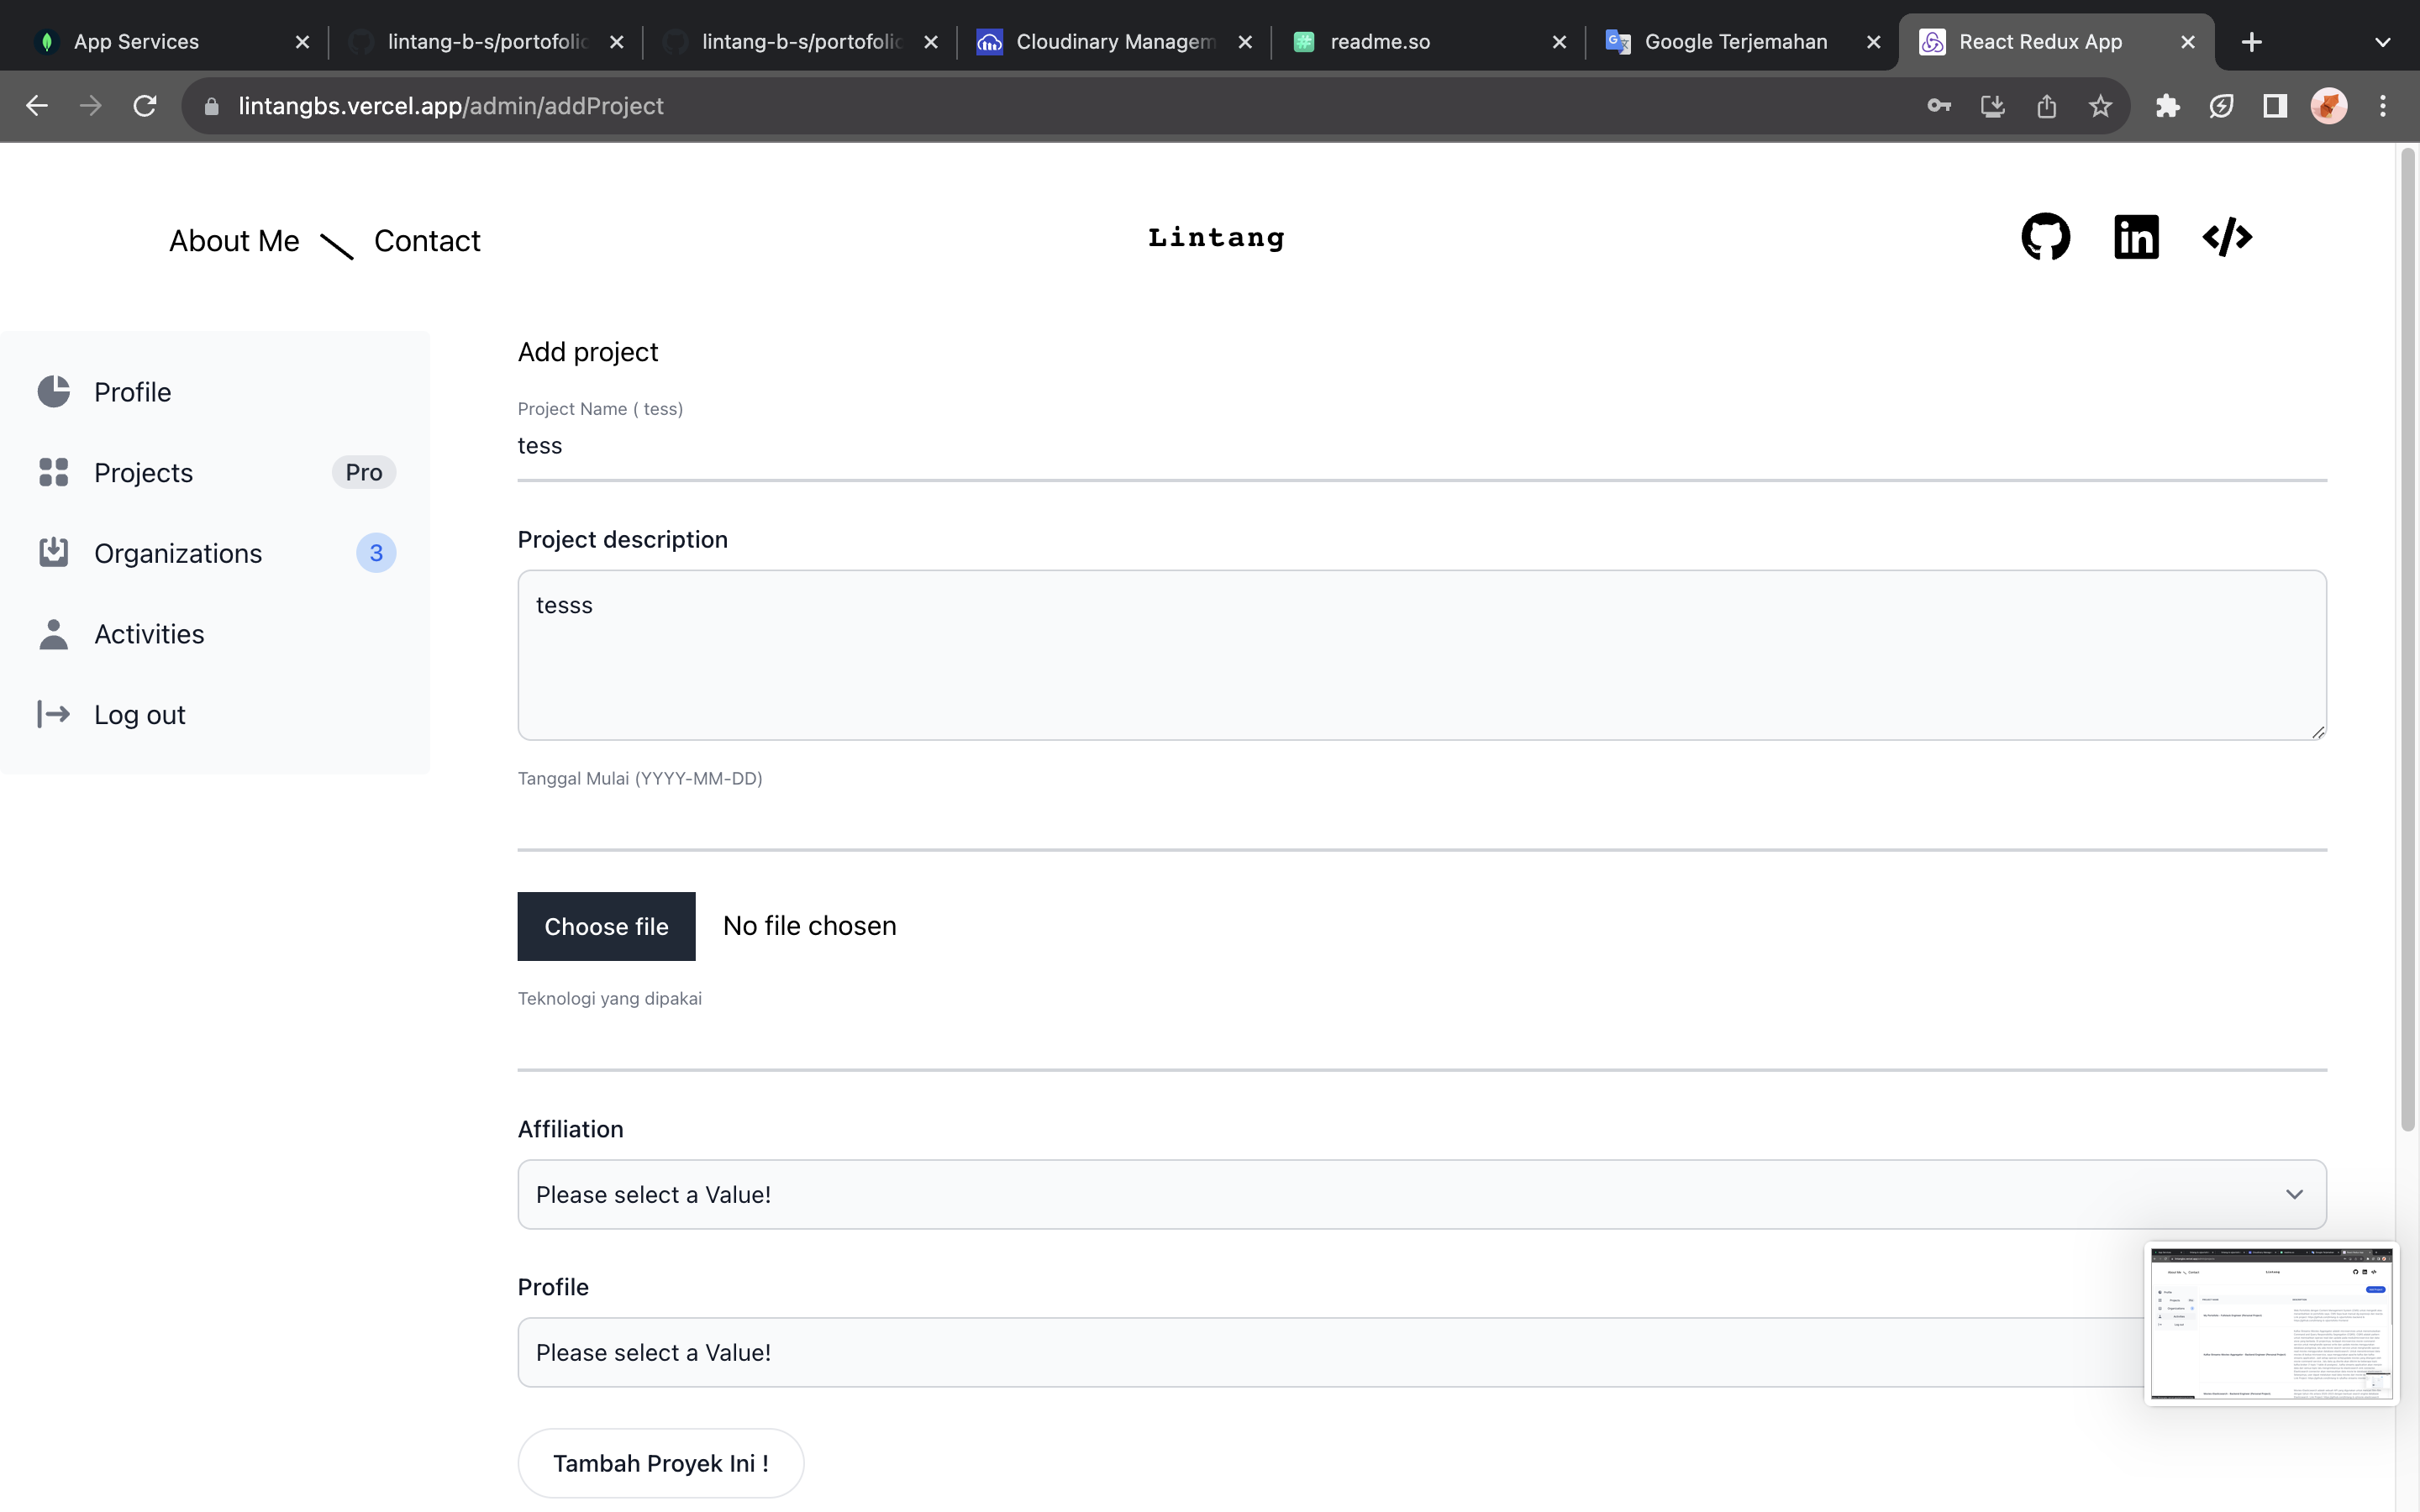This screenshot has width=2420, height=1512.
Task: Click the share icon in address bar
Action: [2046, 106]
